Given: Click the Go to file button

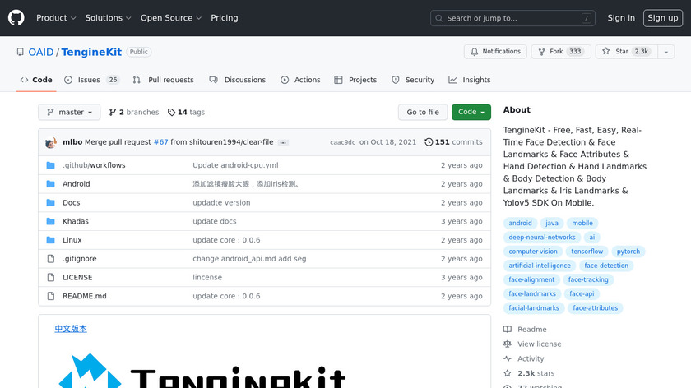Looking at the screenshot, I should [423, 113].
